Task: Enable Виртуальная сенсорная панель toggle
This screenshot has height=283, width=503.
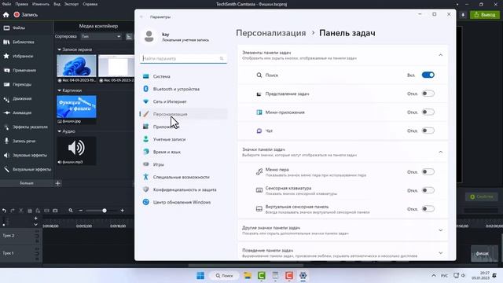Action: 428,209
